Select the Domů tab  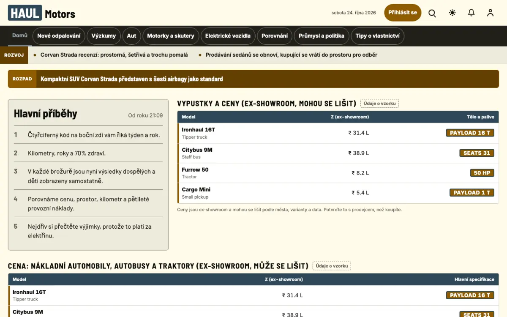coord(20,36)
